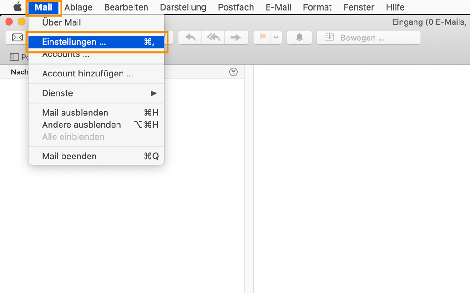Viewport: 470px width, 293px height.
Task: Choose Accounts … menu entry
Action: tap(96, 54)
